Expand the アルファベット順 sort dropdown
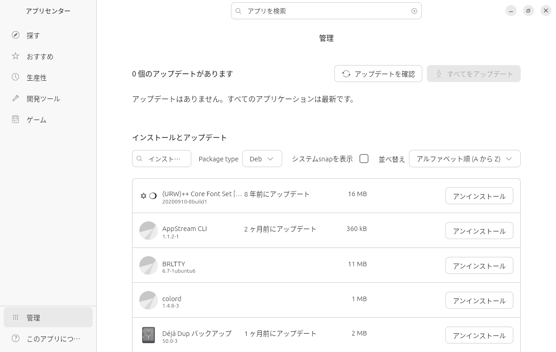The image size is (556, 352). pyautogui.click(x=464, y=159)
